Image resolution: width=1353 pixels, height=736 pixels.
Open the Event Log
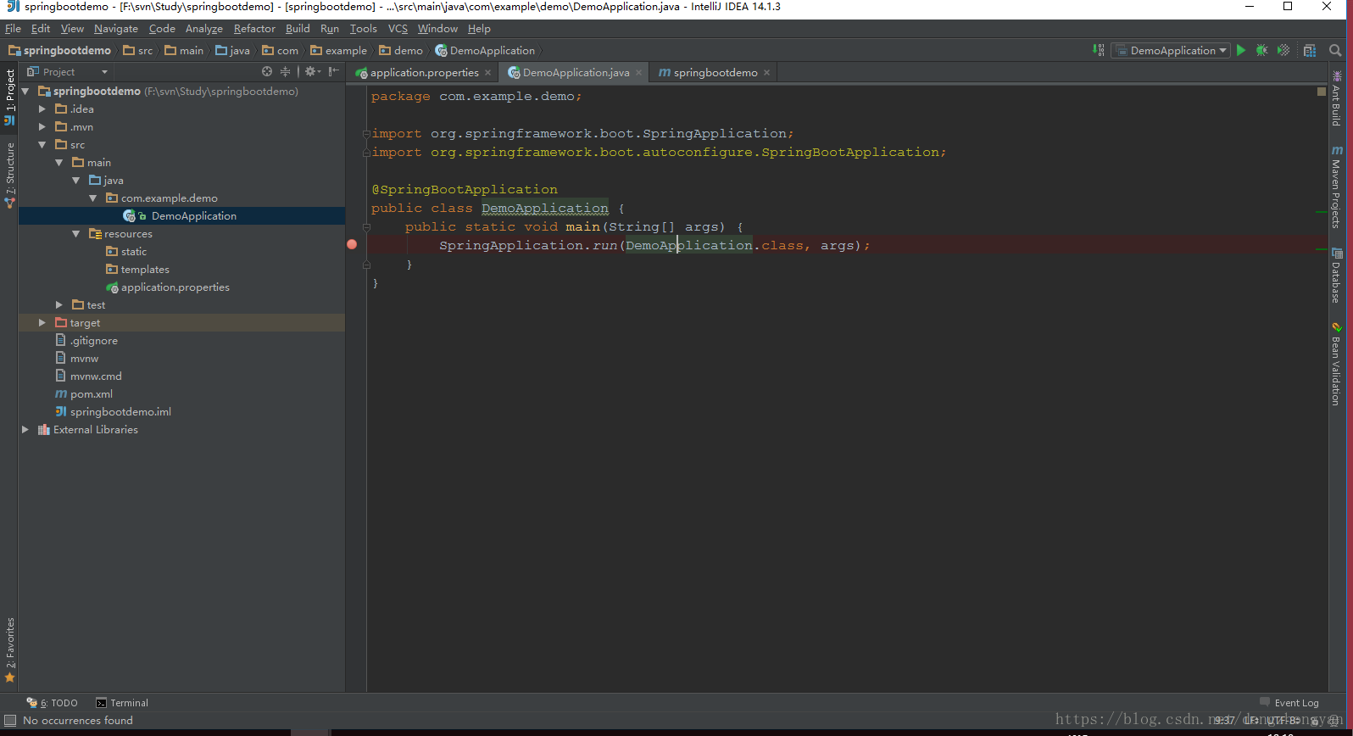[1289, 703]
